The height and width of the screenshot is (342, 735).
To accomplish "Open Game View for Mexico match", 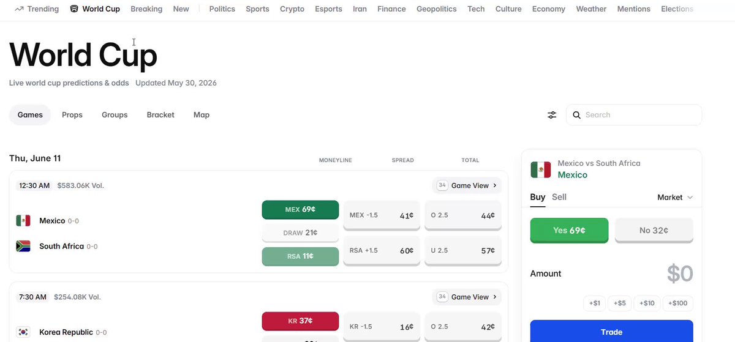I will pos(467,185).
